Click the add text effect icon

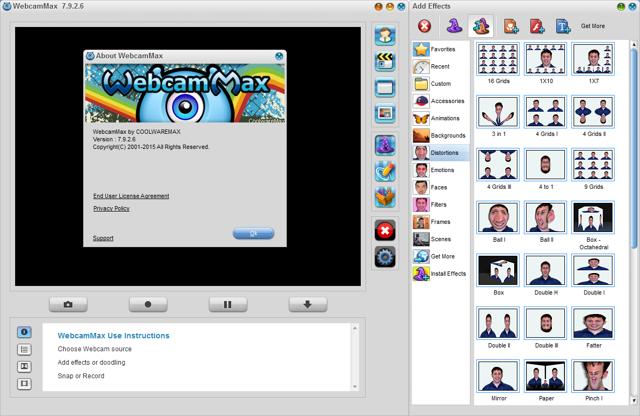pos(563,26)
